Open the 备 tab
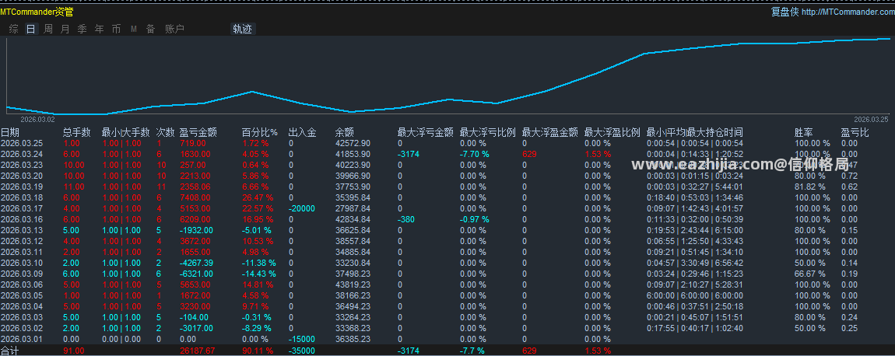Viewport: 895px width, 356px height. click(151, 29)
